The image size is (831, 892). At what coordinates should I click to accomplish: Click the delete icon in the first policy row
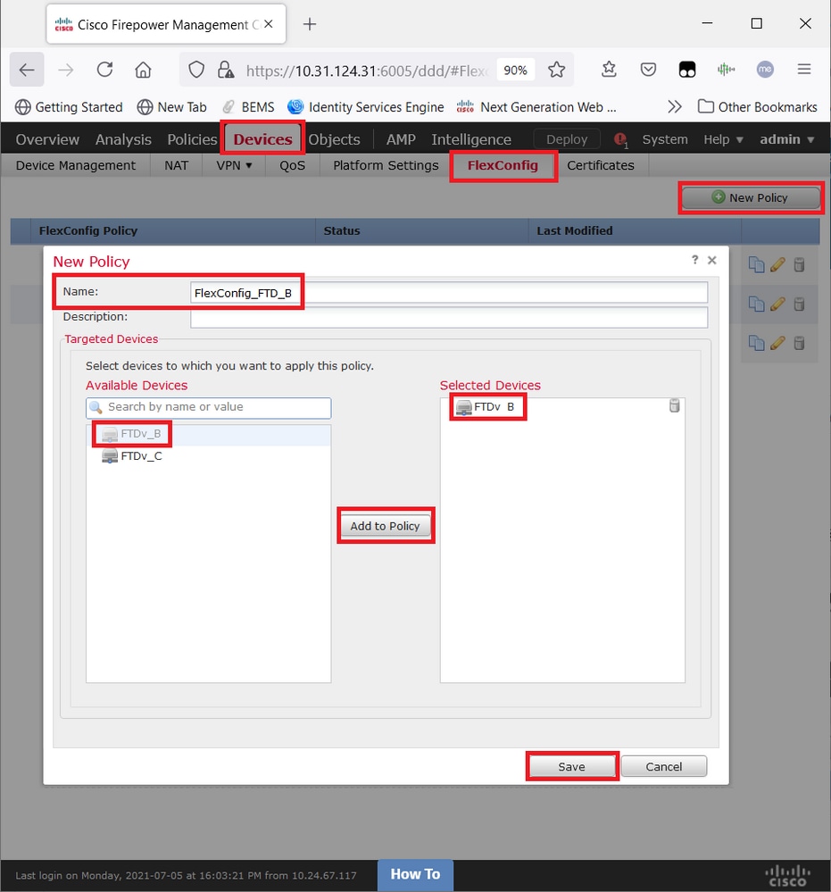[799, 264]
